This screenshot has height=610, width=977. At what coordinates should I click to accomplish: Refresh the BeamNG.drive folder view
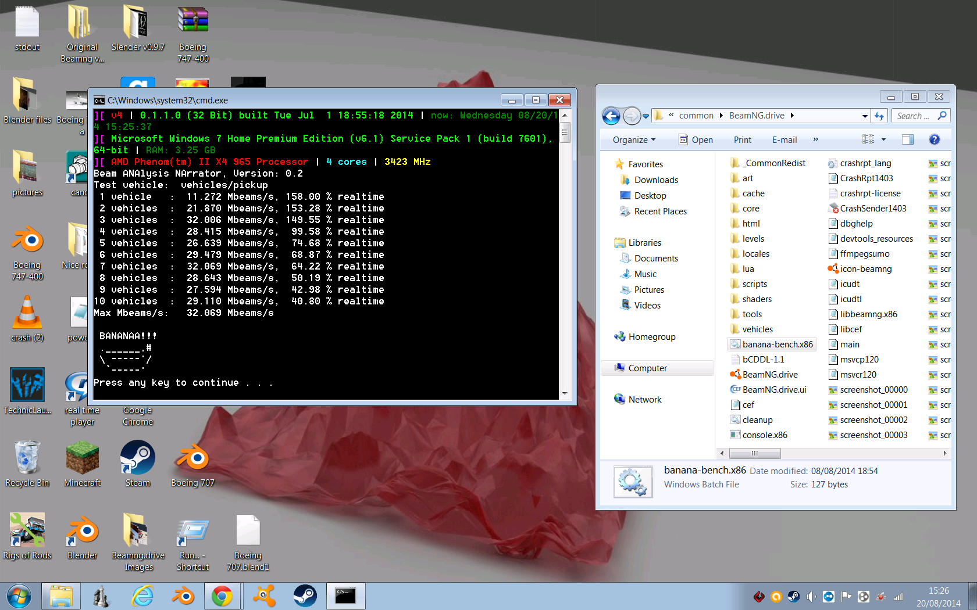click(879, 116)
